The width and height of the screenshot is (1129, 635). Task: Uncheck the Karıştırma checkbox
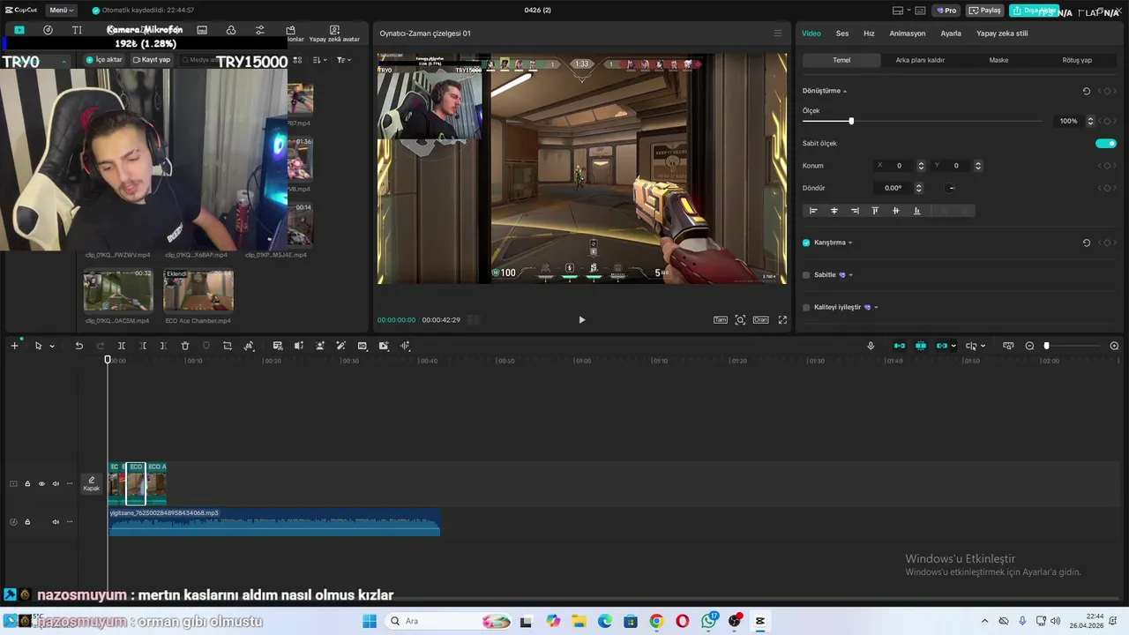(806, 243)
